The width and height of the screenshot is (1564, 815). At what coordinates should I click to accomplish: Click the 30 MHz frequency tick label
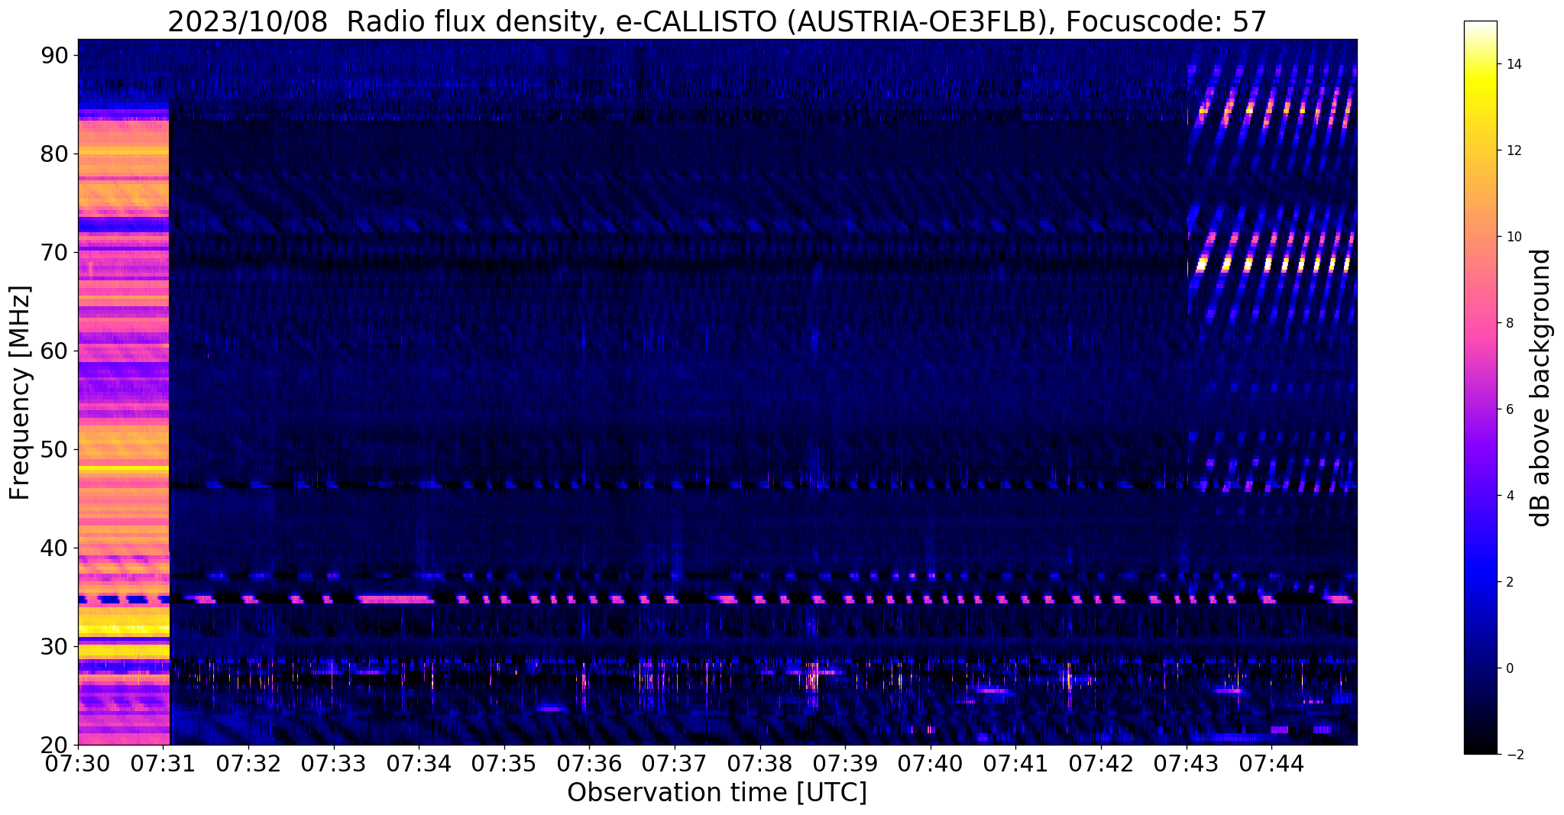tap(54, 647)
